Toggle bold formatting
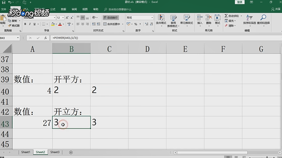Viewport: 282px width, 158px height. [25, 24]
